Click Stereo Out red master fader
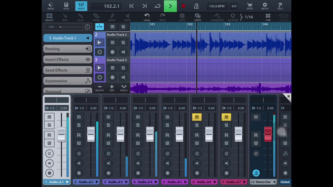The image size is (333, 187). (268, 134)
